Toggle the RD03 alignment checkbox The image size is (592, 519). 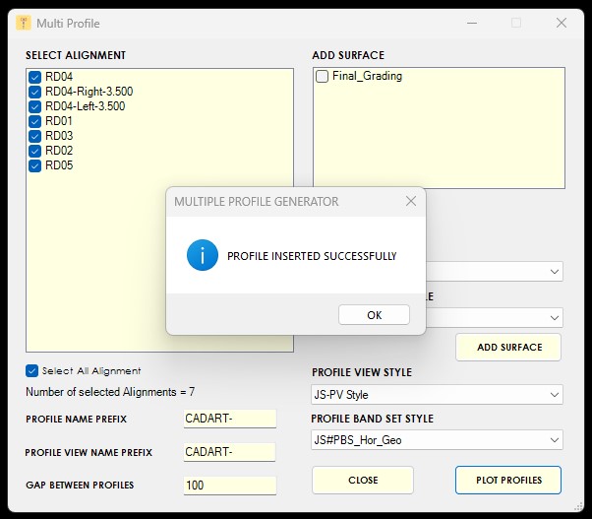click(34, 136)
